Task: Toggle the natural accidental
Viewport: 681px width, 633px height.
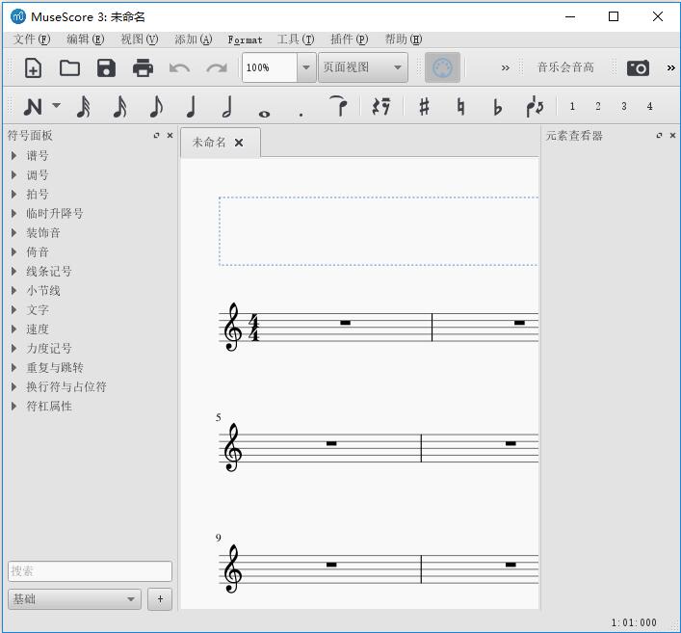Action: (460, 106)
